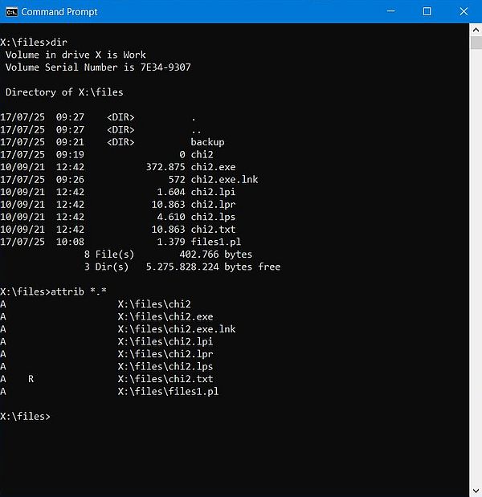Click X:\files\chi2.lpi in attrib output
Screen dimensions: 482x497
[x=165, y=342]
